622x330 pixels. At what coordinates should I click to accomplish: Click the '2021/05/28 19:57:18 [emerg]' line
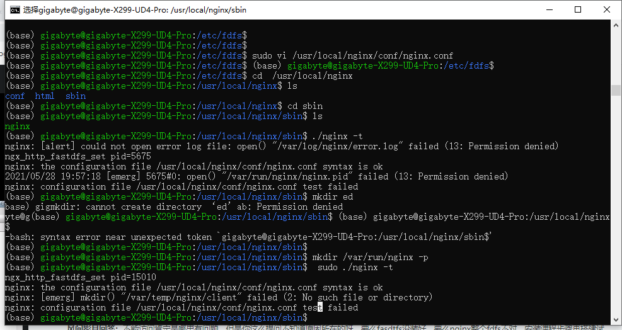click(256, 176)
